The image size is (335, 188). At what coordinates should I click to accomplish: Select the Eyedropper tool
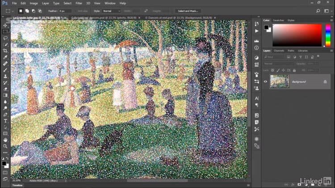coord(5,57)
